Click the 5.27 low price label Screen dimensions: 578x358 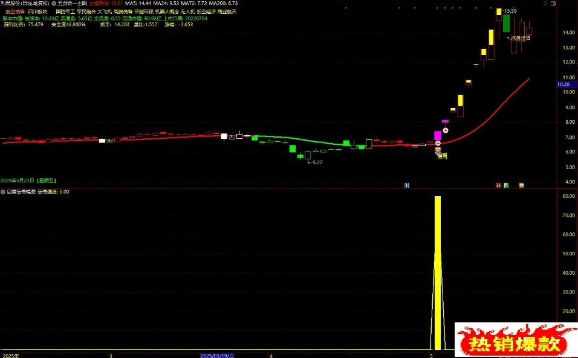coord(317,162)
